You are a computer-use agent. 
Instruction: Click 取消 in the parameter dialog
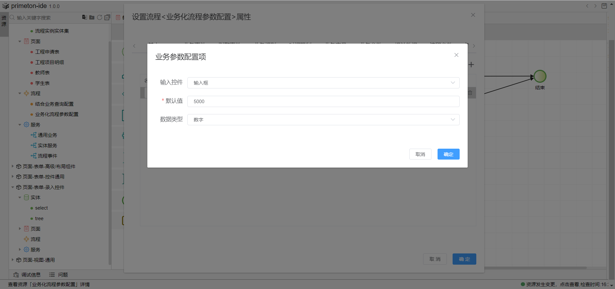pos(420,154)
